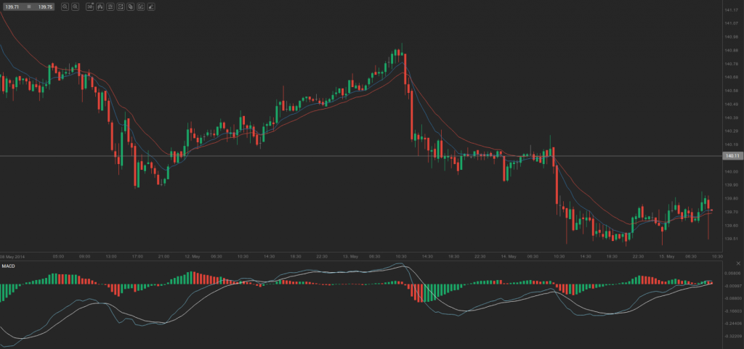The height and width of the screenshot is (349, 744).
Task: Click the 12. May date marker
Action: tap(192, 256)
